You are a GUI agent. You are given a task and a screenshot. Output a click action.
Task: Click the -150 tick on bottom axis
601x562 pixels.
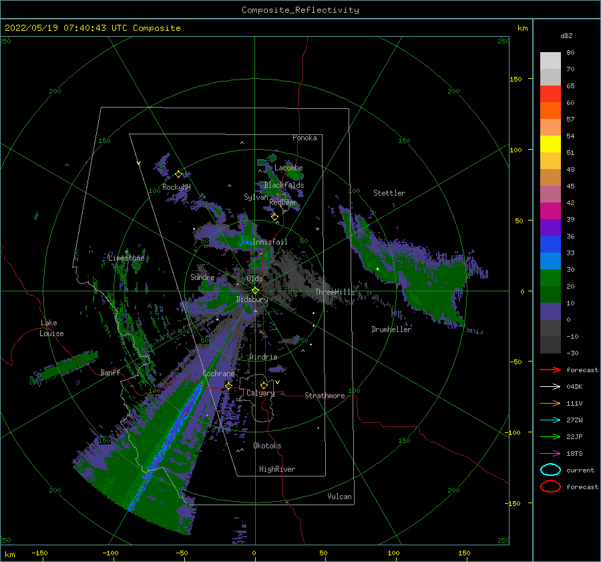39,553
